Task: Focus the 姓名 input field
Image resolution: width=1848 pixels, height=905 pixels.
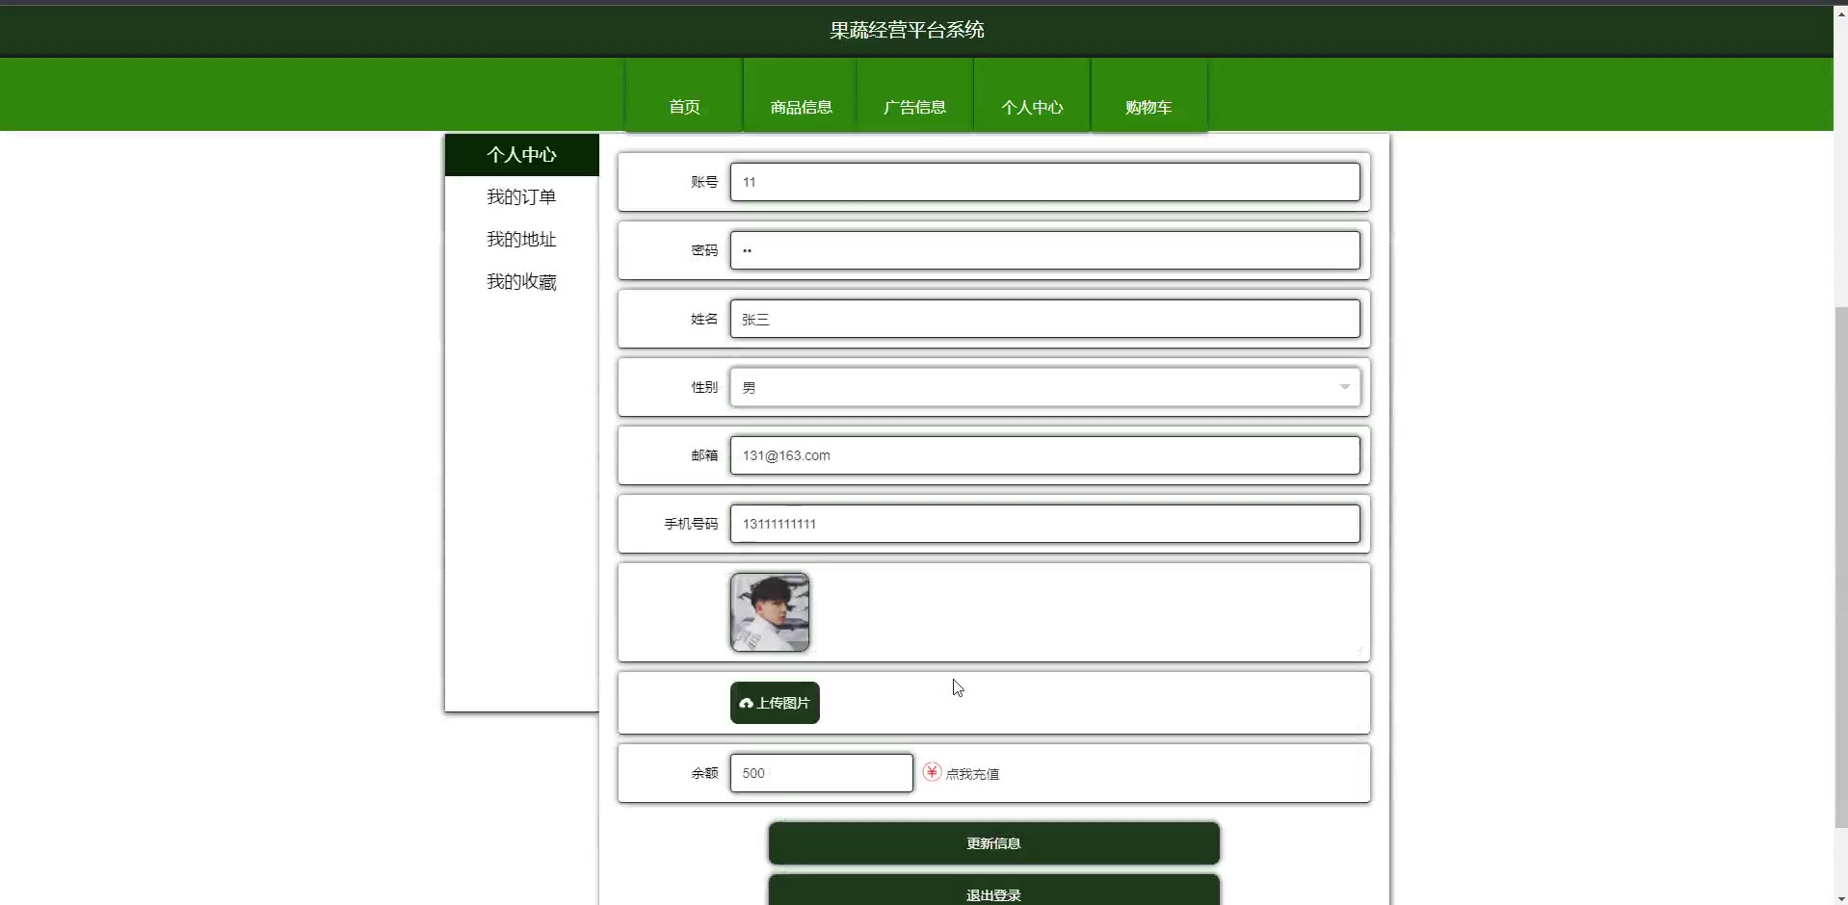Action: pyautogui.click(x=1045, y=319)
